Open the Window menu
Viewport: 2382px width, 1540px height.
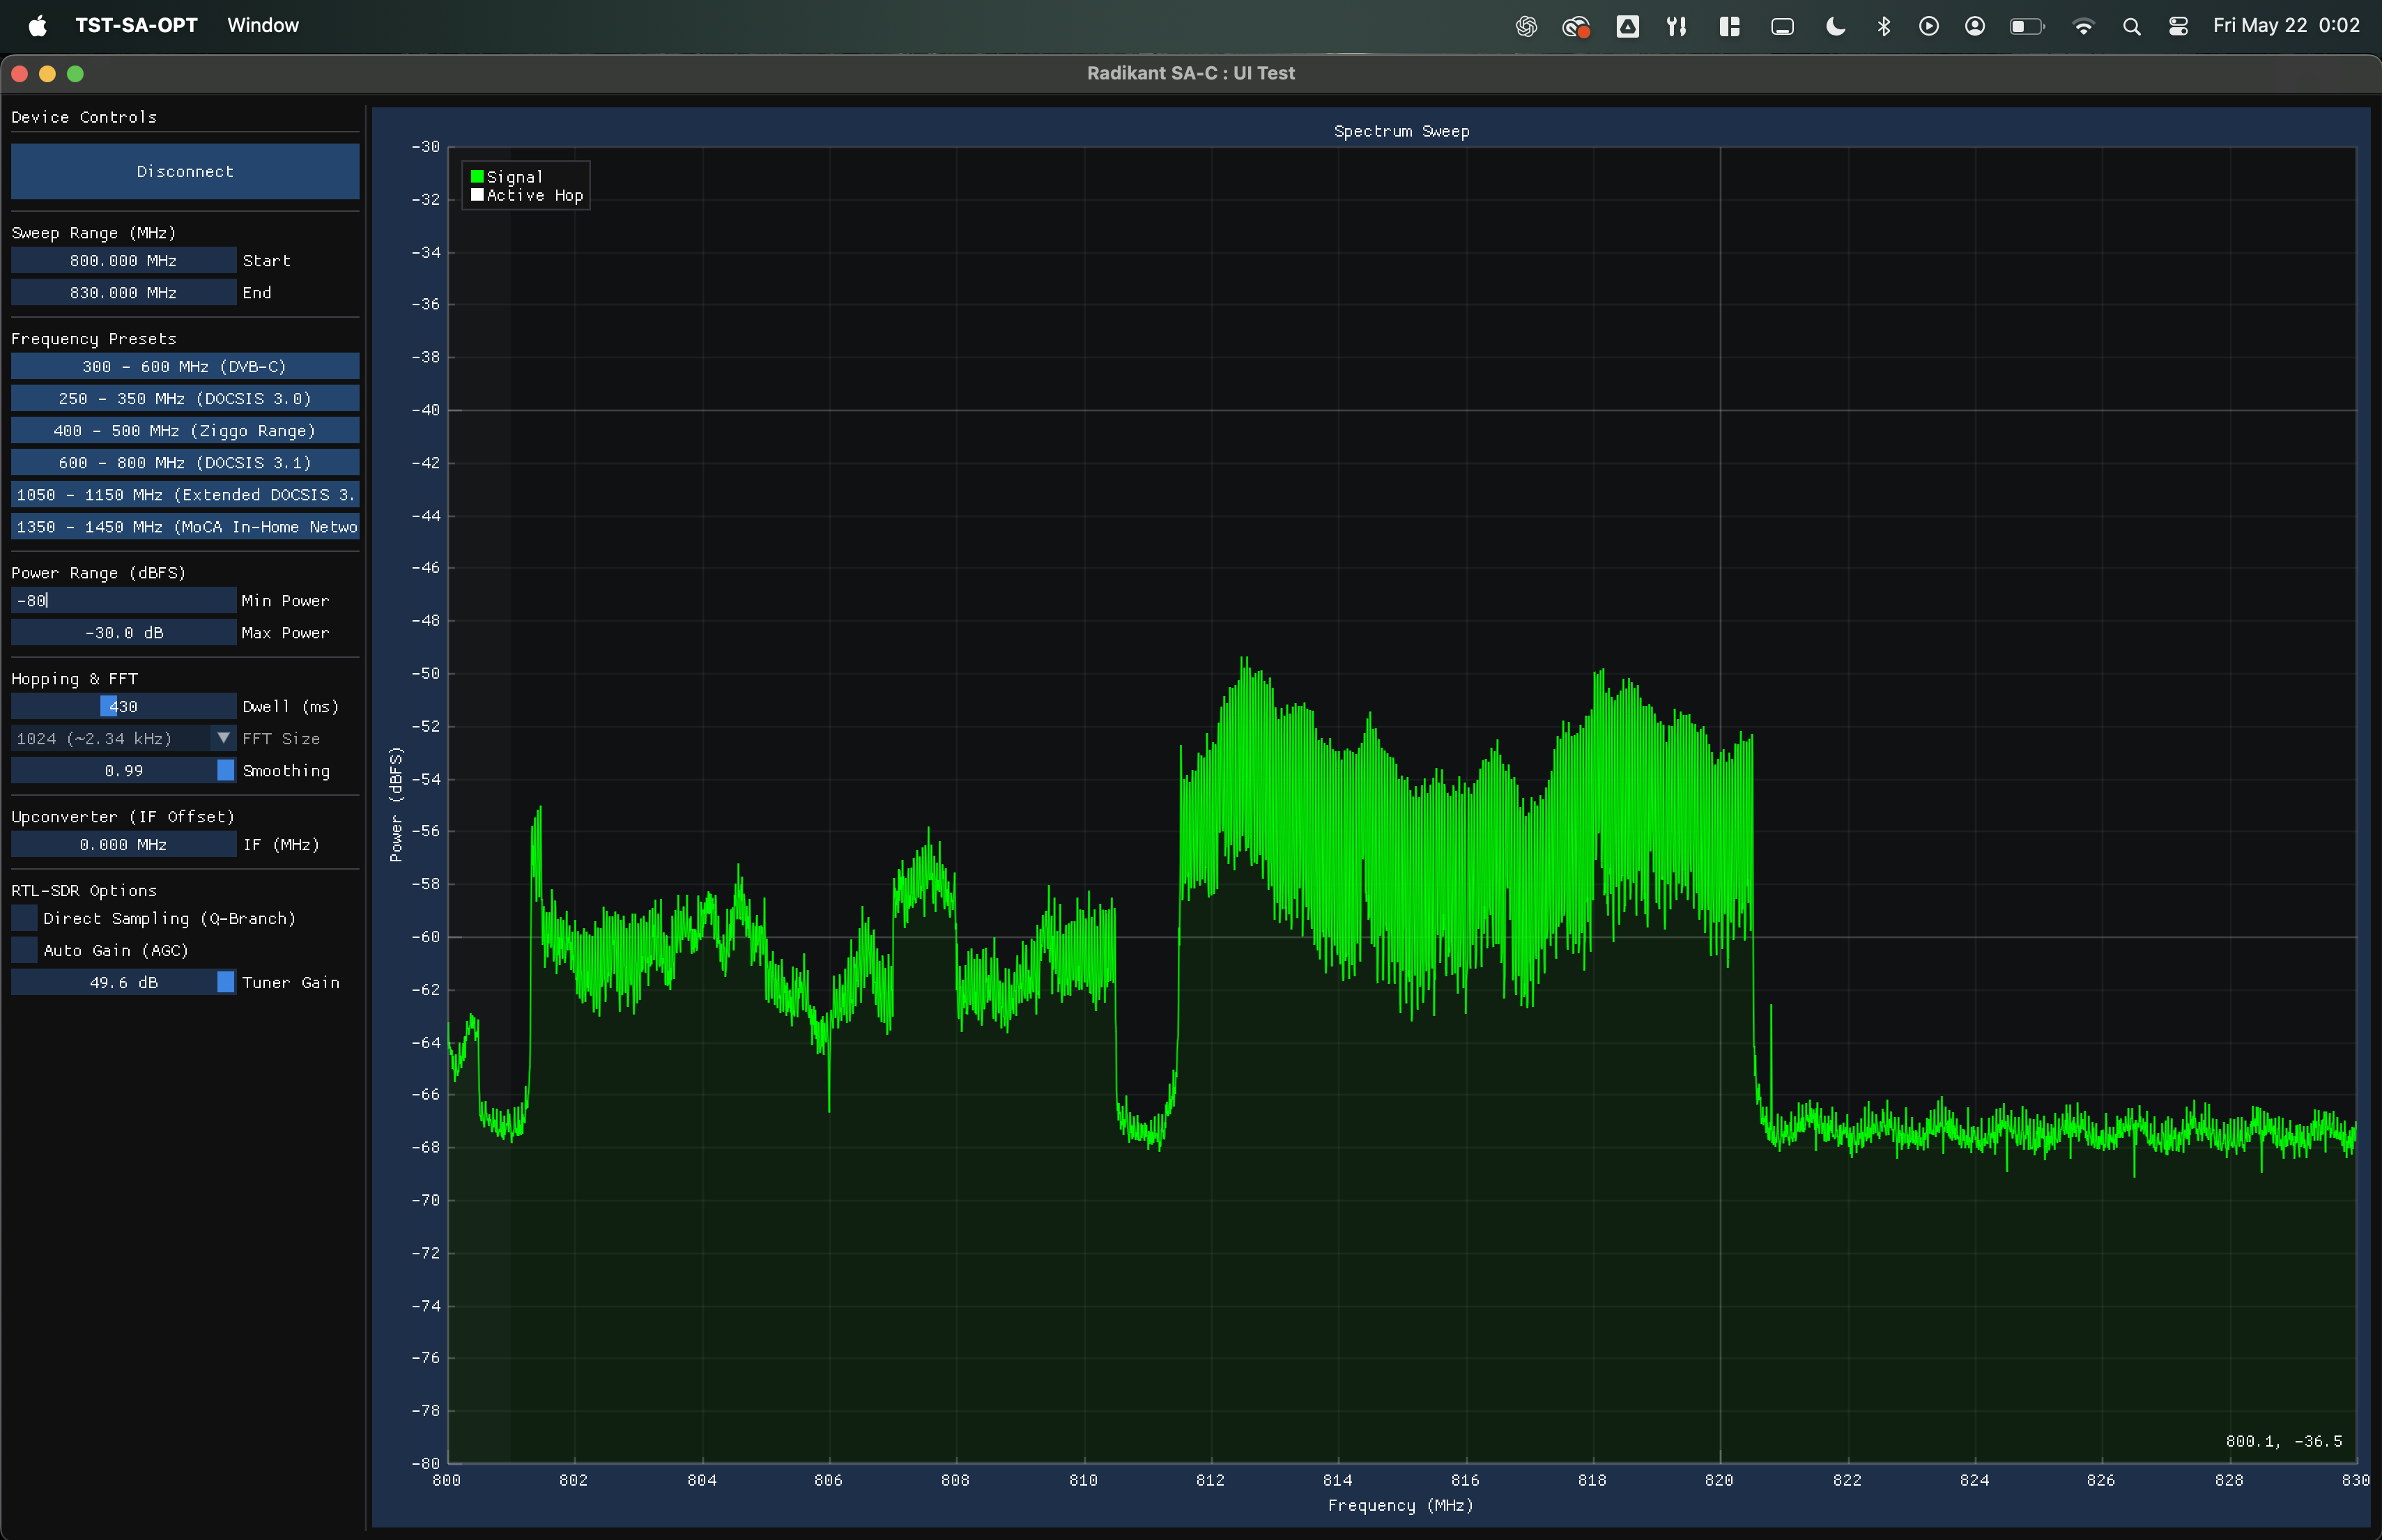(x=262, y=25)
